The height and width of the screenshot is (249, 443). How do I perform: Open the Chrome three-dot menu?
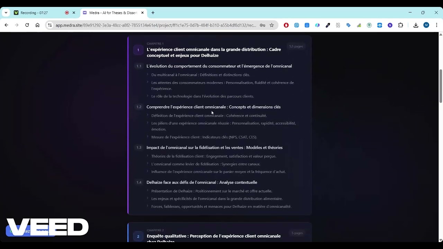point(437,25)
